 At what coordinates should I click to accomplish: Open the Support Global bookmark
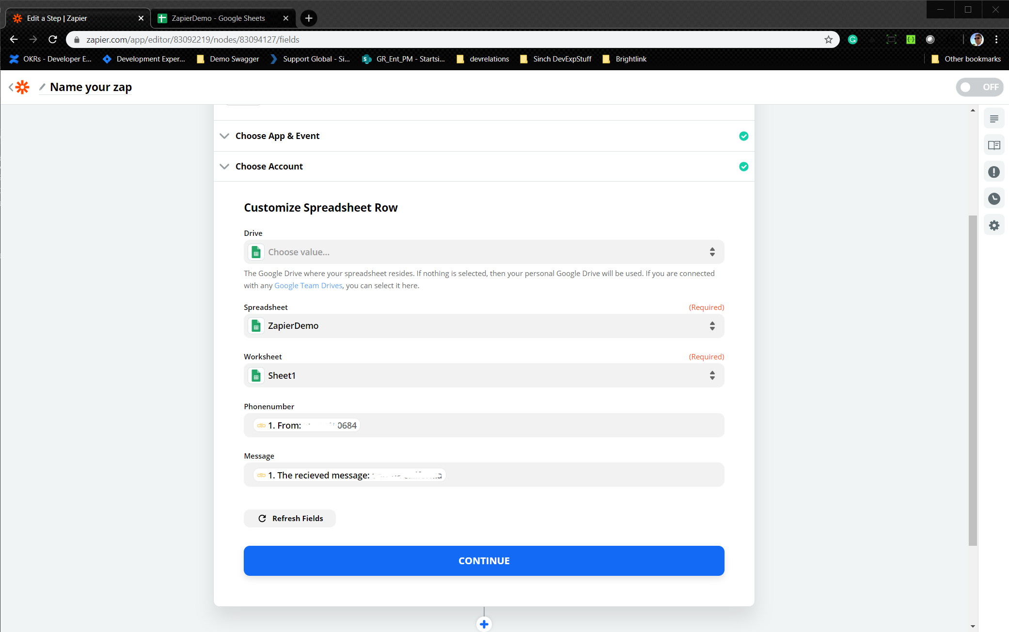tap(310, 59)
